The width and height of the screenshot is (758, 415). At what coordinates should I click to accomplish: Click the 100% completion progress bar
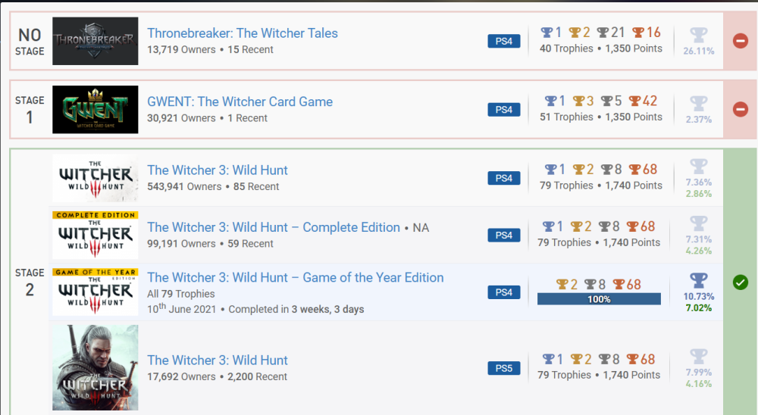click(599, 299)
